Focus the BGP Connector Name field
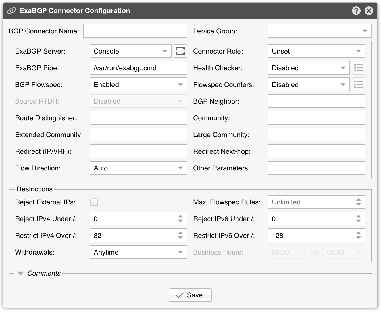This screenshot has height=315, width=381. pos(135,31)
